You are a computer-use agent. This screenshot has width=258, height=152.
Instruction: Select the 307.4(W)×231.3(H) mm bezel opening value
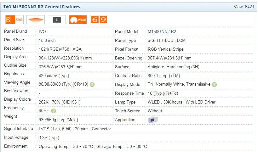click(x=169, y=58)
